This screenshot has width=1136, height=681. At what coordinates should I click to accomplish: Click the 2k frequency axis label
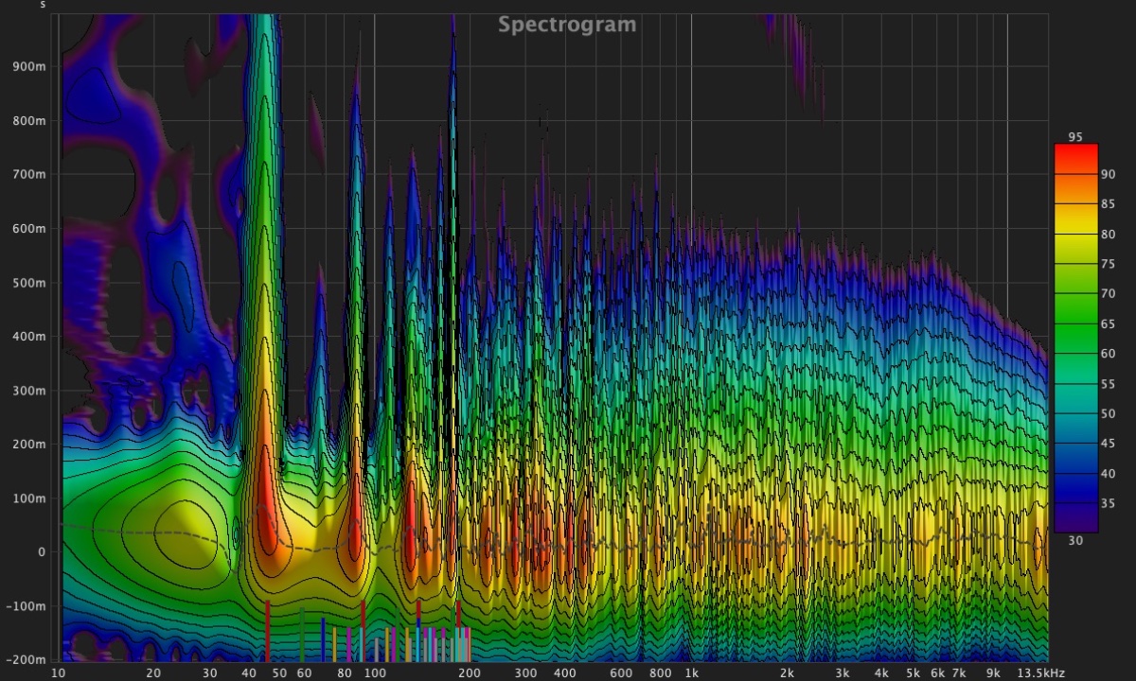(787, 672)
